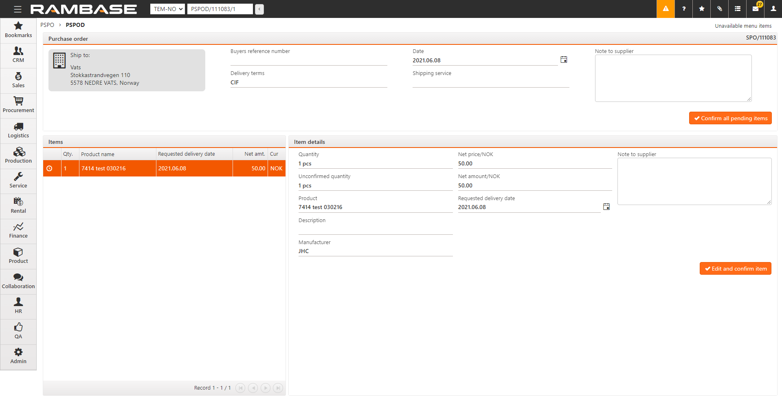Click Confirm all pending items button

[730, 118]
